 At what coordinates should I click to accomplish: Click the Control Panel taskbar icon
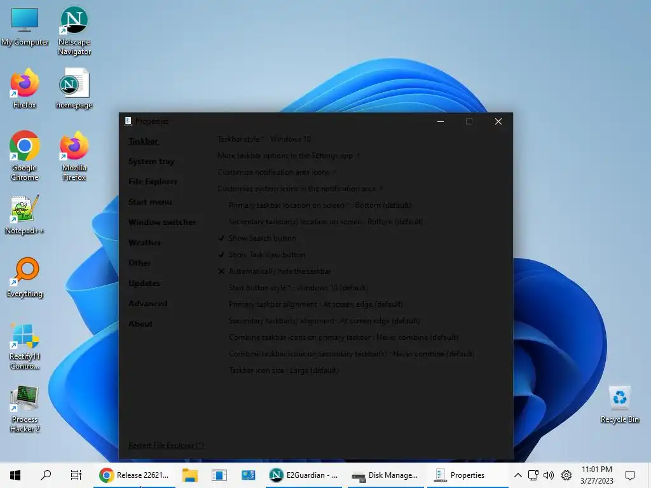click(249, 475)
